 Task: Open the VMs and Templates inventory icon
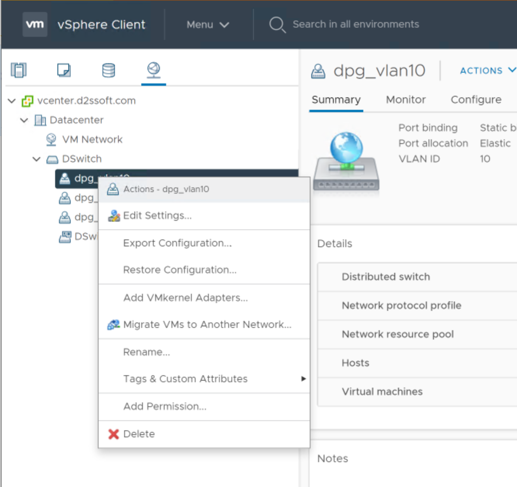point(64,71)
